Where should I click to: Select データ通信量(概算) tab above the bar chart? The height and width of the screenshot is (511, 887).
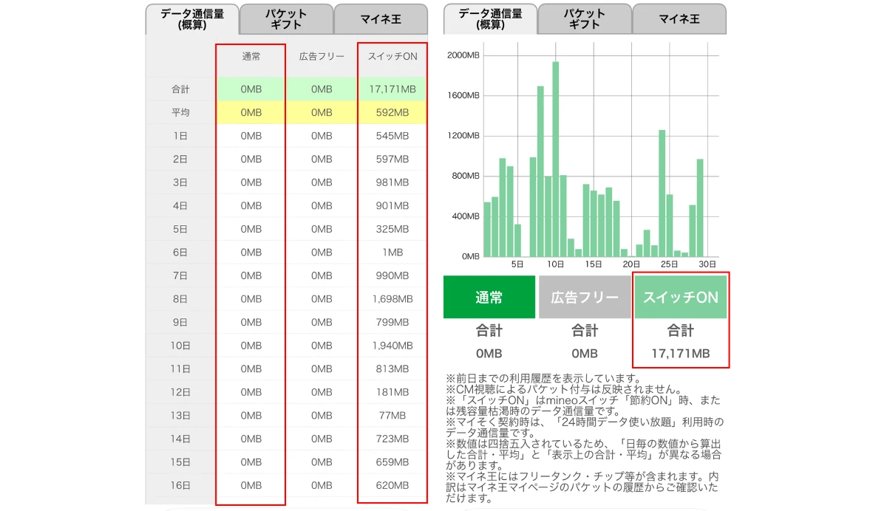(490, 19)
